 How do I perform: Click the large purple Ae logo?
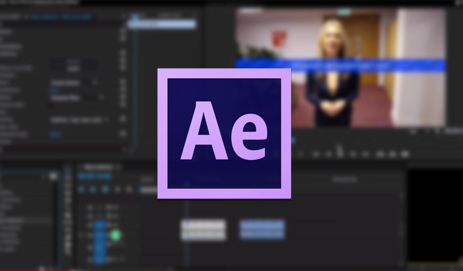[x=224, y=134]
